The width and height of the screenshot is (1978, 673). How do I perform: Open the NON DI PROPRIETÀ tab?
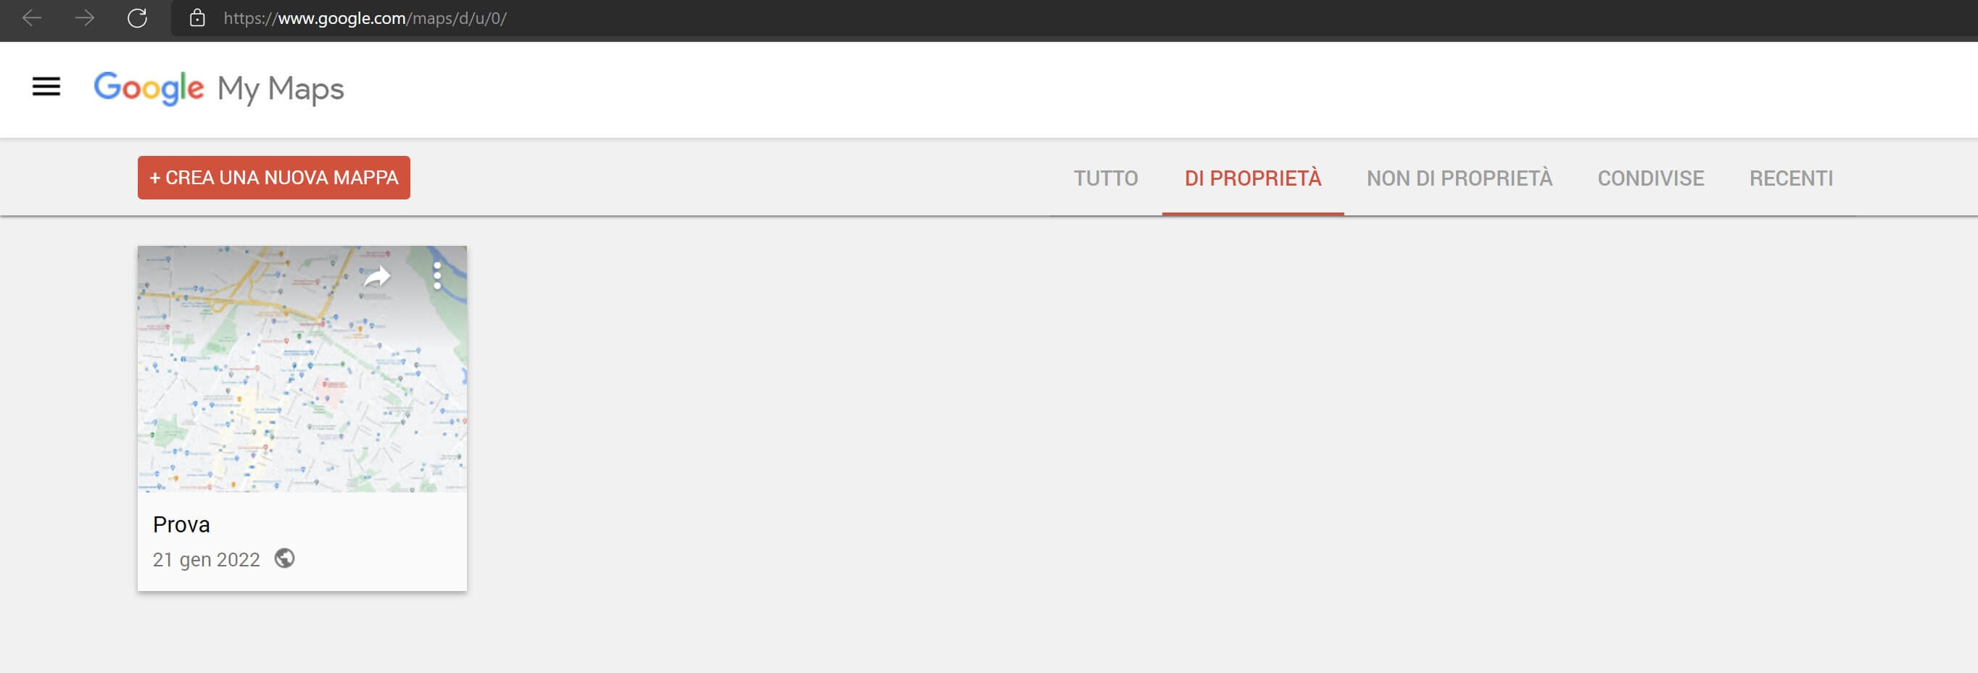[x=1459, y=178]
